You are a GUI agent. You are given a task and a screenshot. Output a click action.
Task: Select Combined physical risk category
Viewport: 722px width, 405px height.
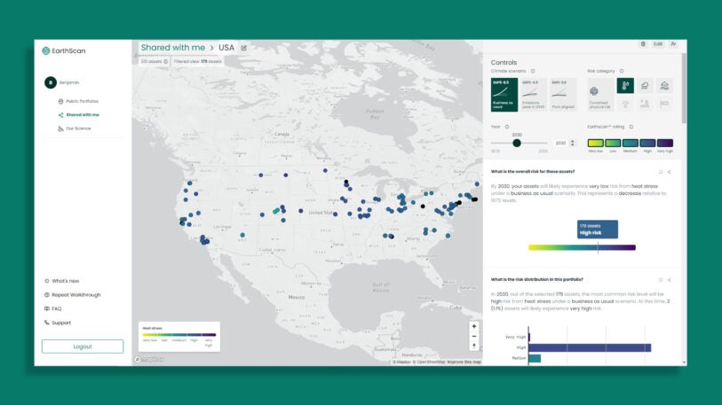[599, 95]
